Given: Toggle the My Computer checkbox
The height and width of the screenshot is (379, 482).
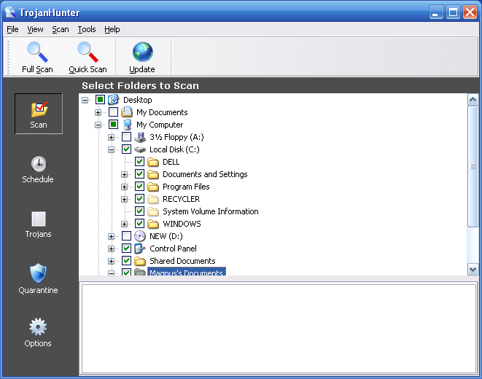Looking at the screenshot, I should pyautogui.click(x=114, y=125).
